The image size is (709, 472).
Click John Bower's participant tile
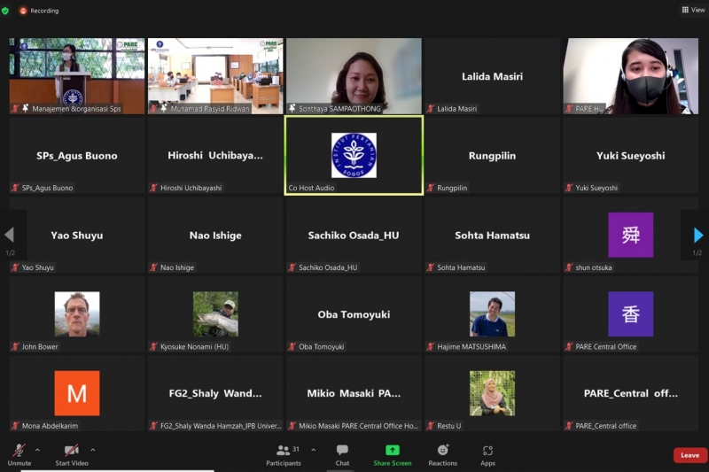(x=77, y=314)
